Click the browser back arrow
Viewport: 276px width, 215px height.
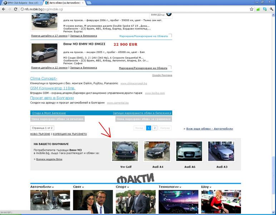tap(4, 9)
